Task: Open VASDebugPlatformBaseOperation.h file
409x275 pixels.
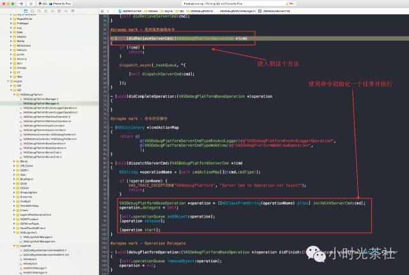Action: [43, 143]
